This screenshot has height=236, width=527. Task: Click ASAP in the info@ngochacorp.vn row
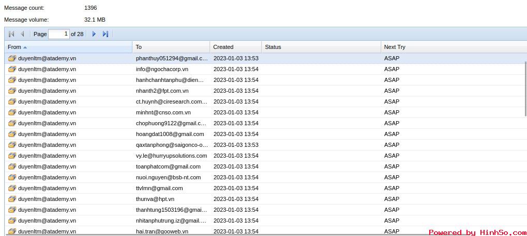392,69
